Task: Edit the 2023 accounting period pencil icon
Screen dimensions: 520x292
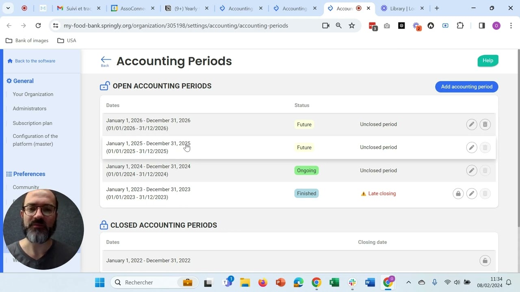Action: (471, 193)
